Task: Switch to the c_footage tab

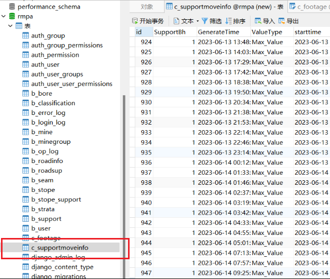Action: 309,7
